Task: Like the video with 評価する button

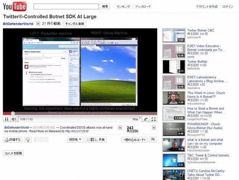Action: tap(13, 140)
